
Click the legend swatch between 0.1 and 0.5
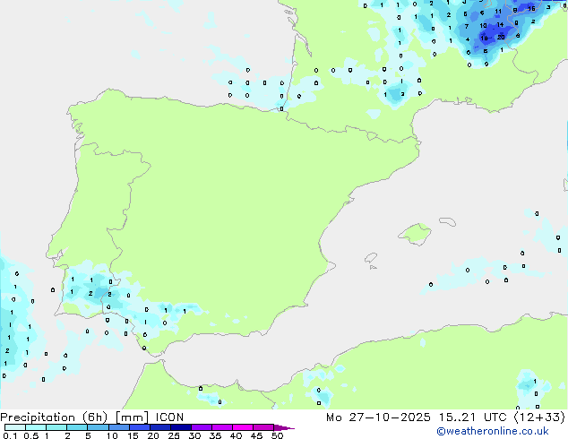pos(15,427)
